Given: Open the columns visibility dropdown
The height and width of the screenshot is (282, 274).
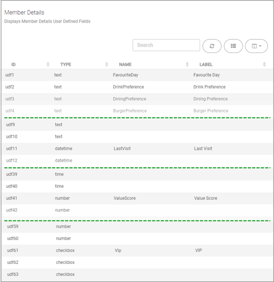Looking at the screenshot, I should click(256, 46).
